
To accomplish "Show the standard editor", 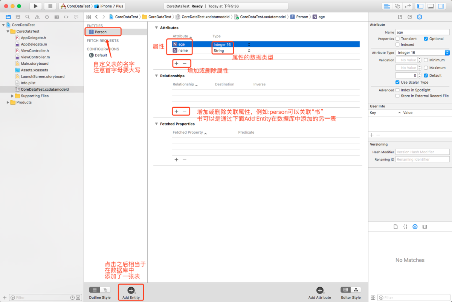I will 387,6.
